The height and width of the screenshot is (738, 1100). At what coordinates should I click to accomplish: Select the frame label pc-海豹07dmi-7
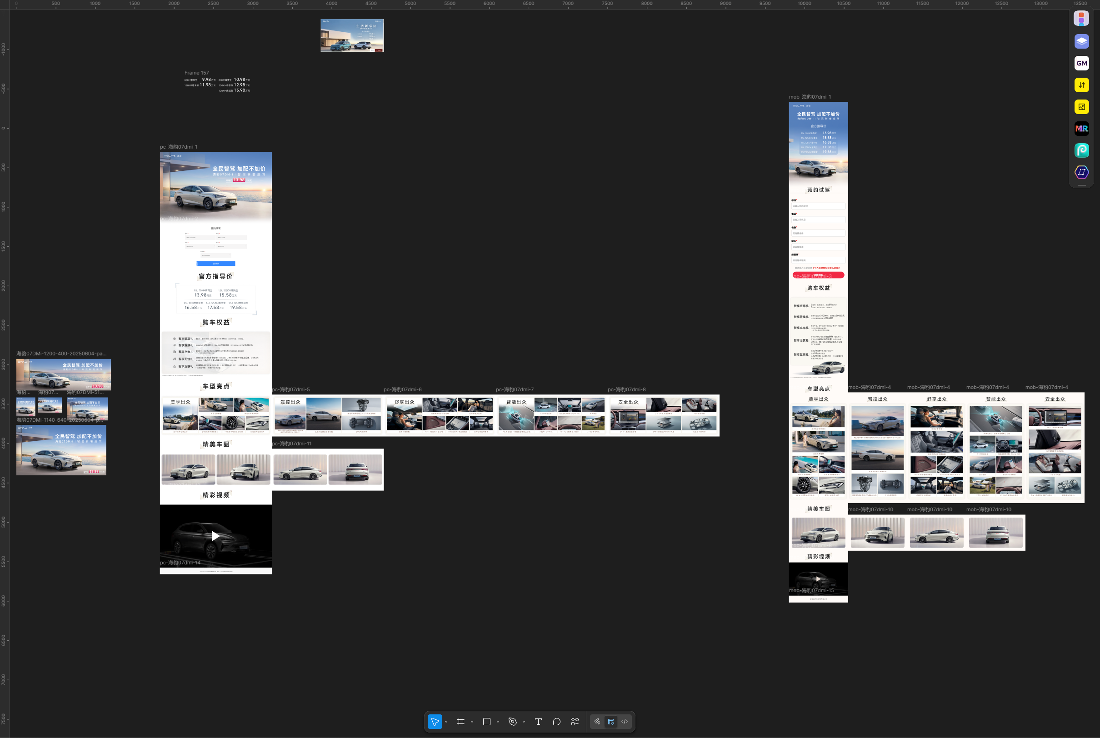coord(515,390)
